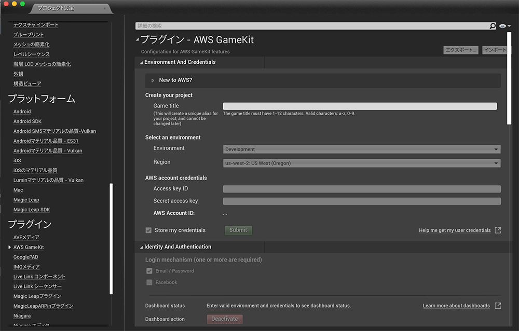519x331 pixels.
Task: Open the Region dropdown
Action: (361, 163)
